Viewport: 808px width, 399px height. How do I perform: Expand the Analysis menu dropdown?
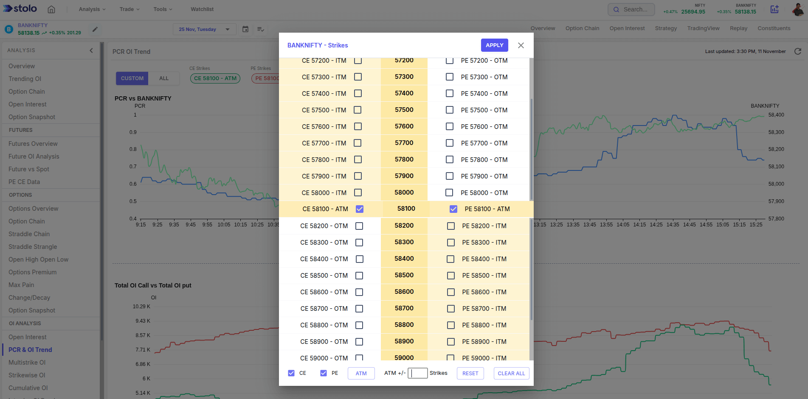pos(92,9)
